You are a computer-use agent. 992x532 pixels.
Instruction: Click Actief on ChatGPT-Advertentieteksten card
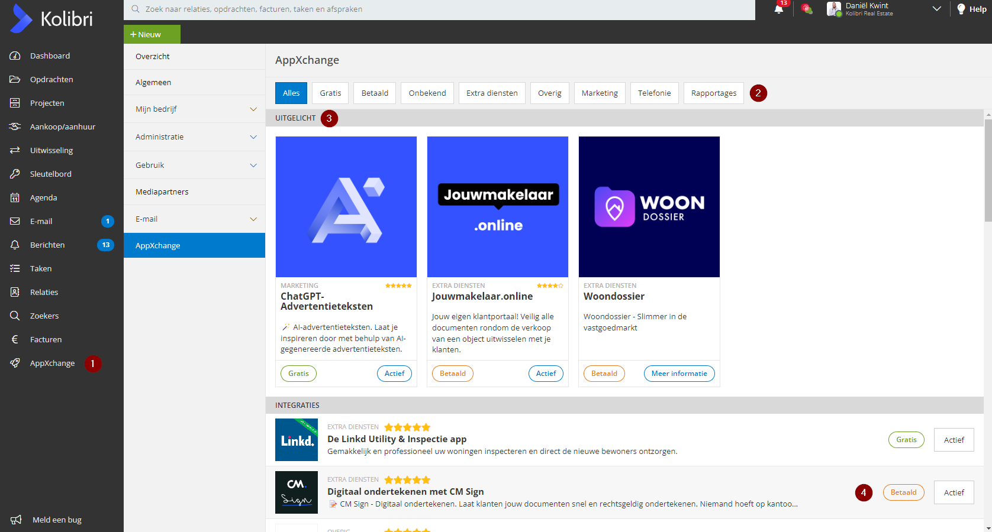pyautogui.click(x=394, y=374)
